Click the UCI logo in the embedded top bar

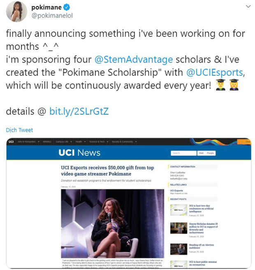11,142
